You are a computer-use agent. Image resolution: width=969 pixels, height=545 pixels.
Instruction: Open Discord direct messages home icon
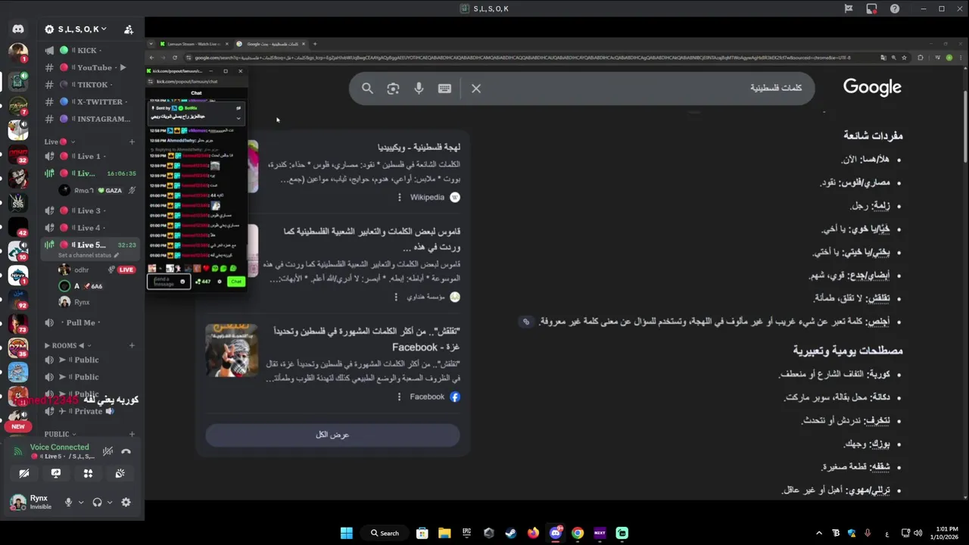click(18, 29)
